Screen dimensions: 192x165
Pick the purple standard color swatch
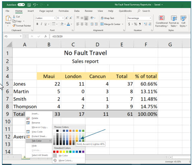83,152
